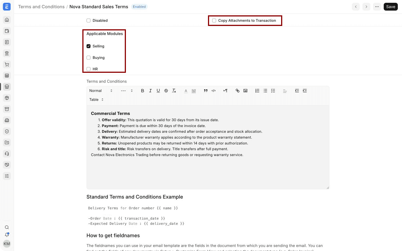Go to next document with right chevron
The width and height of the screenshot is (402, 251).
(366, 7)
